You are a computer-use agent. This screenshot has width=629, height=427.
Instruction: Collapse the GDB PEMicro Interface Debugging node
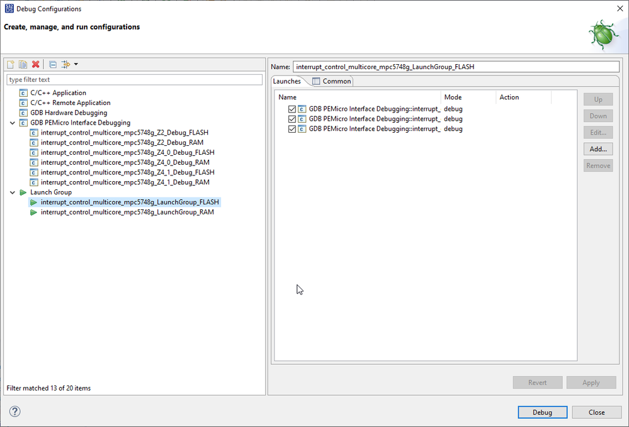(x=13, y=123)
